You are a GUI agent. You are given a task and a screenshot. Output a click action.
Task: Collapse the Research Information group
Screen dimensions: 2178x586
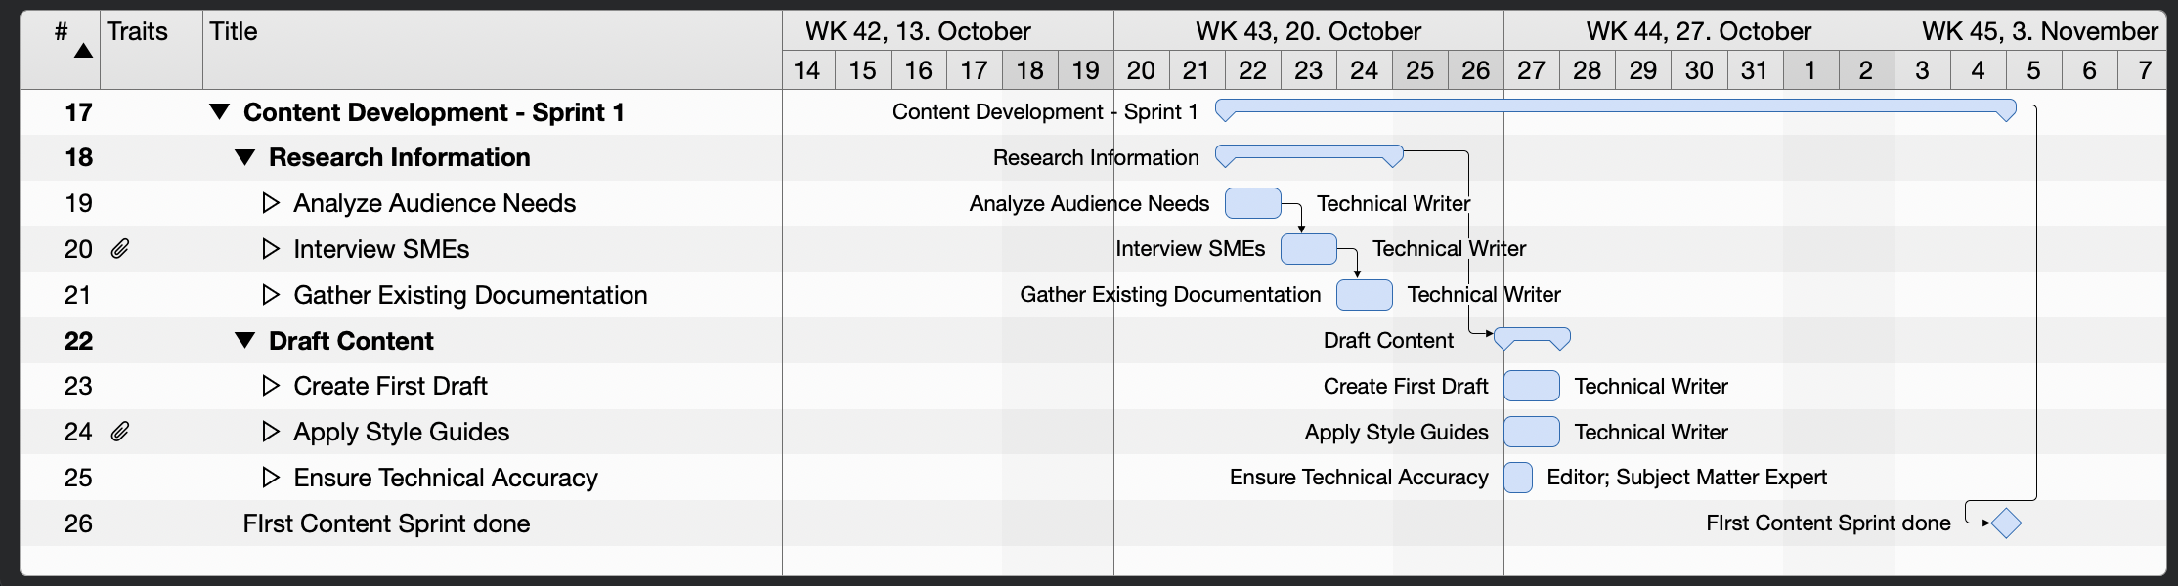click(x=245, y=158)
